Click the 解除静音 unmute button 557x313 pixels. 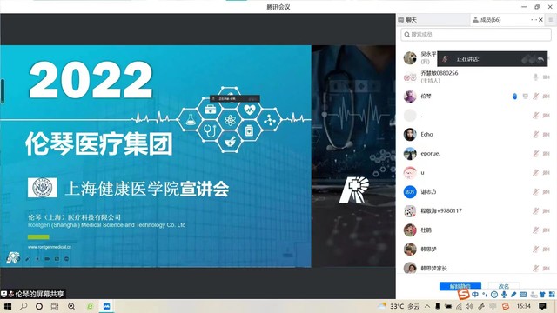(460, 286)
